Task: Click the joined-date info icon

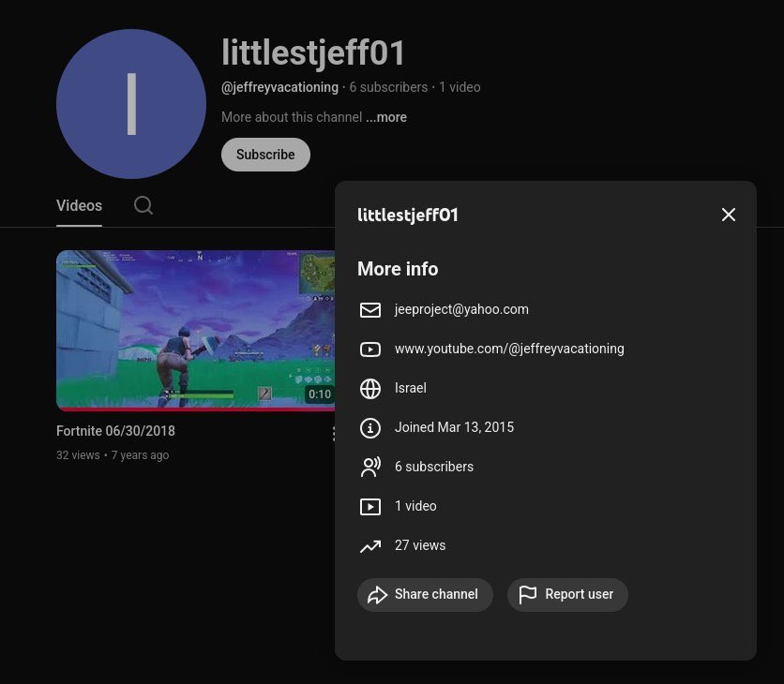Action: point(370,428)
